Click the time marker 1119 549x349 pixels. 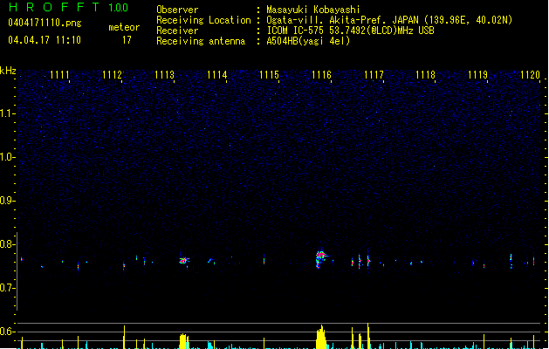tap(478, 75)
